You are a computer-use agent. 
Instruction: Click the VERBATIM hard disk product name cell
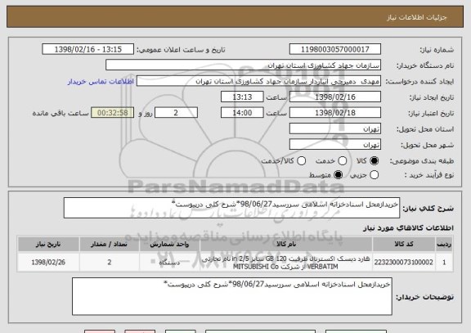(286, 263)
